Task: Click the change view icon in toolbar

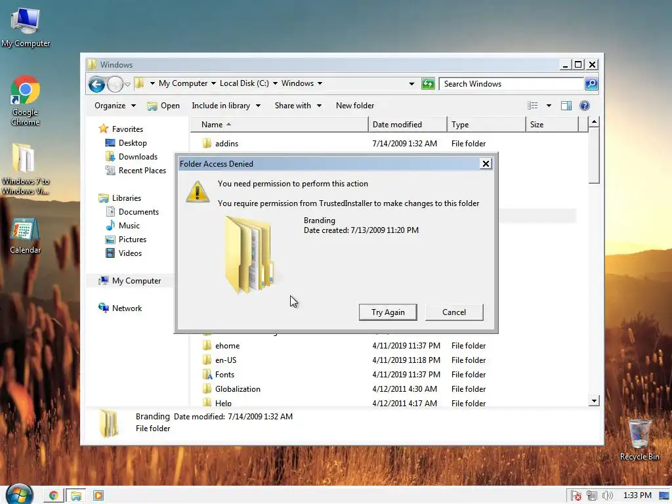Action: click(533, 106)
